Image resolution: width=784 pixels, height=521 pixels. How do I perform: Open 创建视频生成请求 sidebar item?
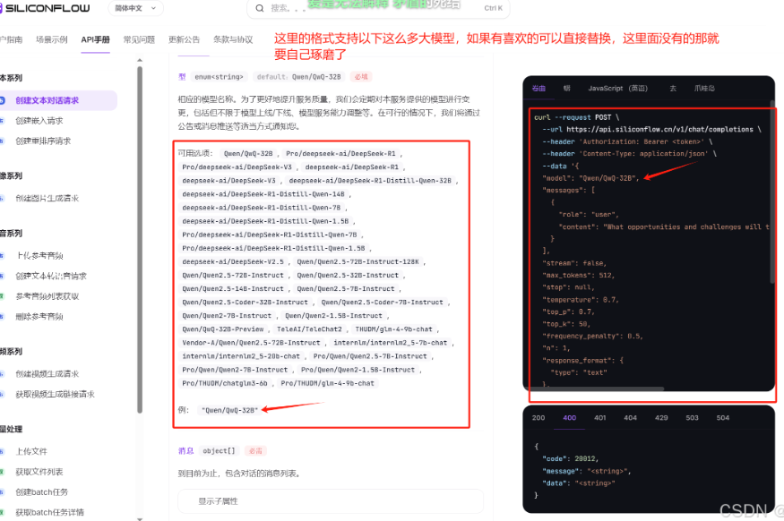point(47,373)
